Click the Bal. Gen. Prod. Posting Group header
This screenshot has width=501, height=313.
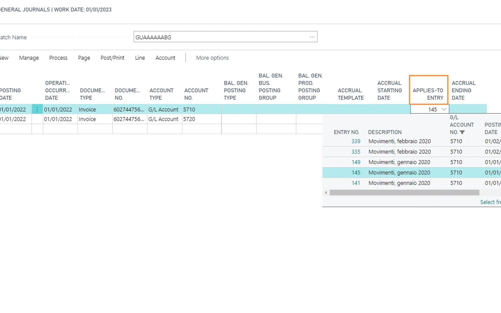tap(310, 87)
